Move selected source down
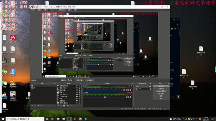216x121 pixels. tap(71, 106)
